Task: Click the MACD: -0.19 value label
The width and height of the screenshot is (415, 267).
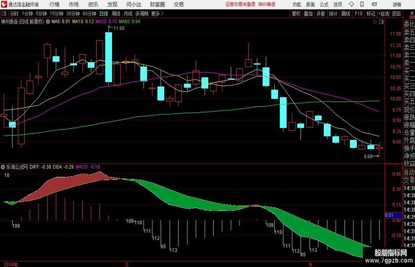Action: point(87,167)
